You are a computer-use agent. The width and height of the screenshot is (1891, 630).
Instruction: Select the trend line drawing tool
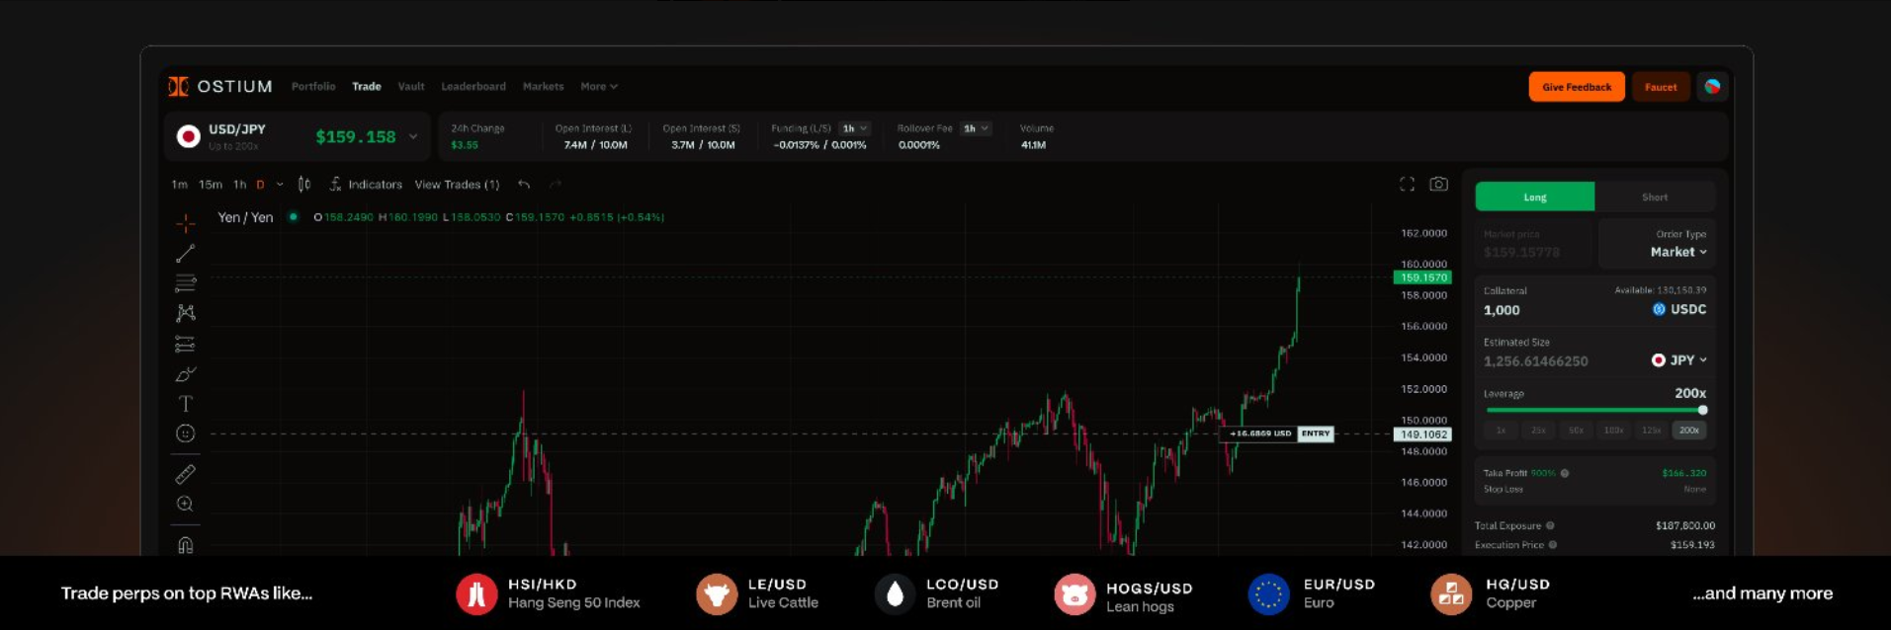click(x=185, y=254)
